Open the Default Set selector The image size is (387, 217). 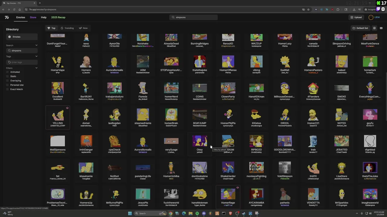click(x=360, y=28)
